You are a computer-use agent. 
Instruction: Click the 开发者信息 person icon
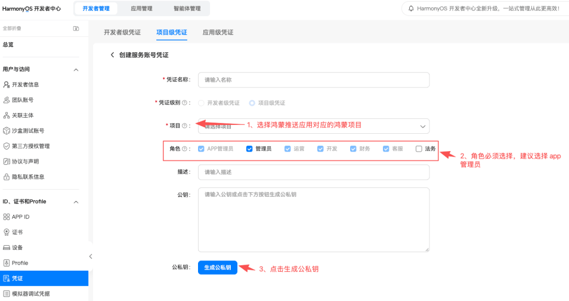[6, 84]
